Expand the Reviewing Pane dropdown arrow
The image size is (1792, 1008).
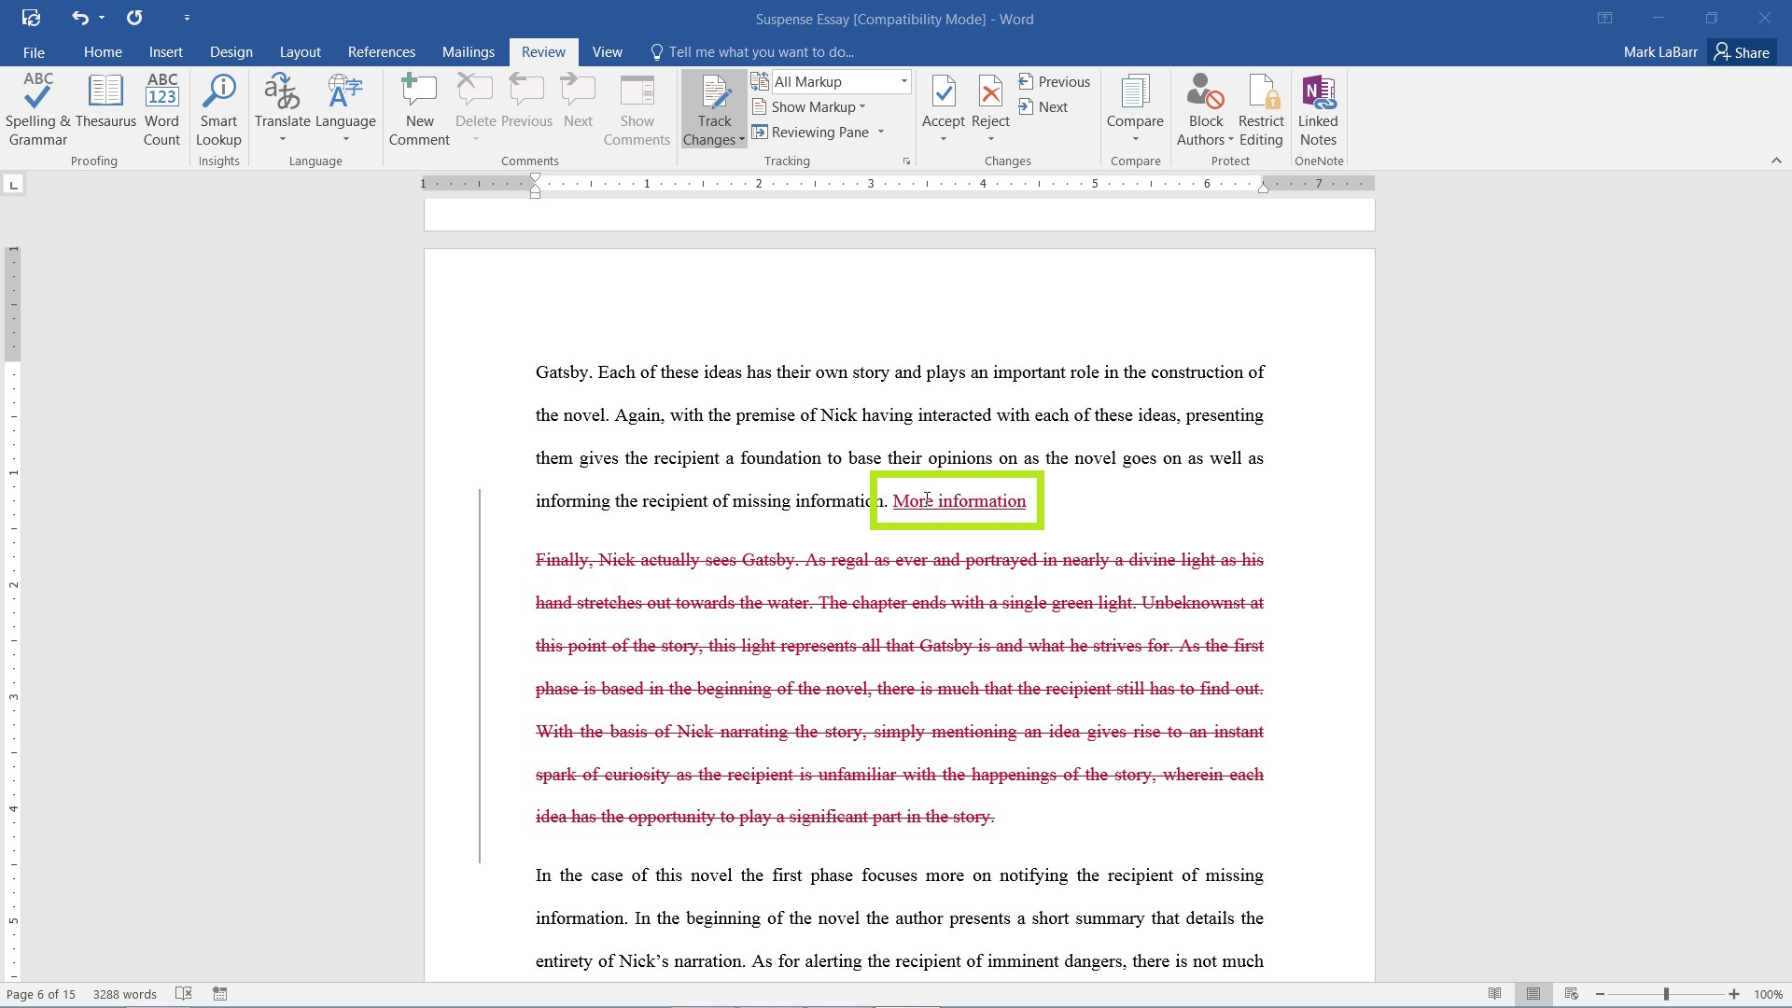881,133
